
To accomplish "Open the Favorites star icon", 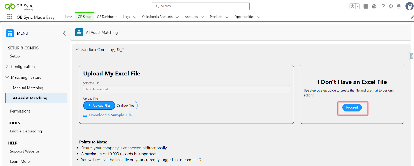I will (x=352, y=6).
